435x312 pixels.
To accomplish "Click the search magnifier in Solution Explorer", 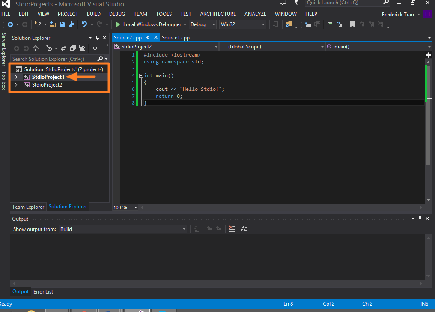I will 100,59.
